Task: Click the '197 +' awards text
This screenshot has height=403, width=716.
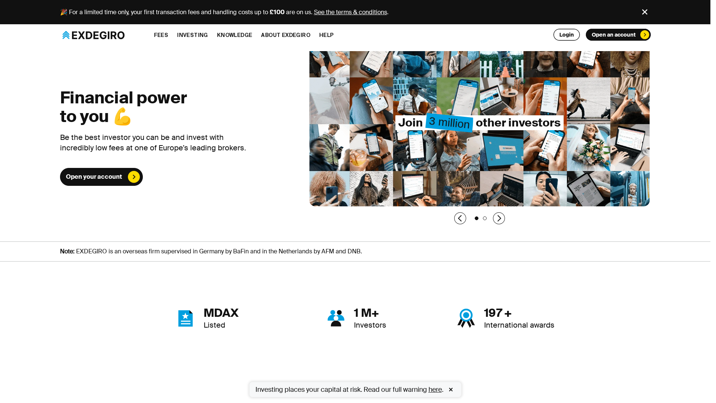Action: tap(498, 313)
